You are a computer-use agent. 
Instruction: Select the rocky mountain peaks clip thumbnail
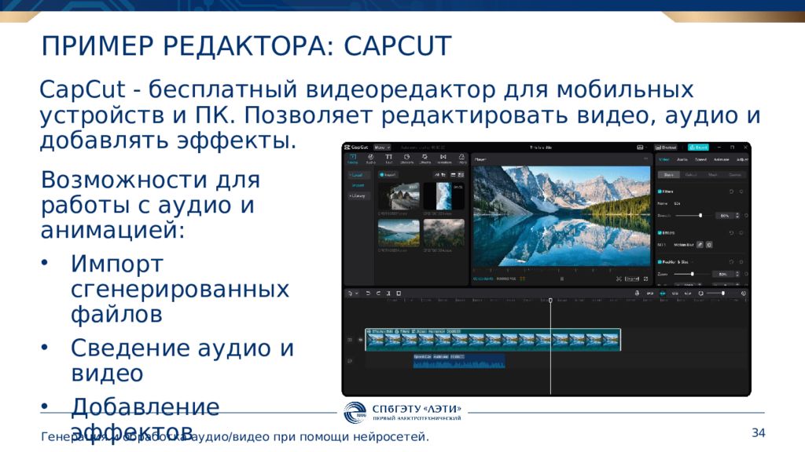[399, 195]
